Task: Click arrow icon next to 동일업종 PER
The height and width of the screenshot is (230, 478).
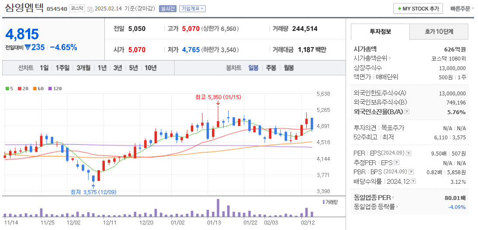Action: tap(393, 198)
